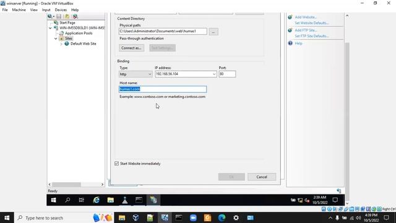This screenshot has width=396, height=223.
Task: Open the VirtualBox Input menu
Action: 46,10
